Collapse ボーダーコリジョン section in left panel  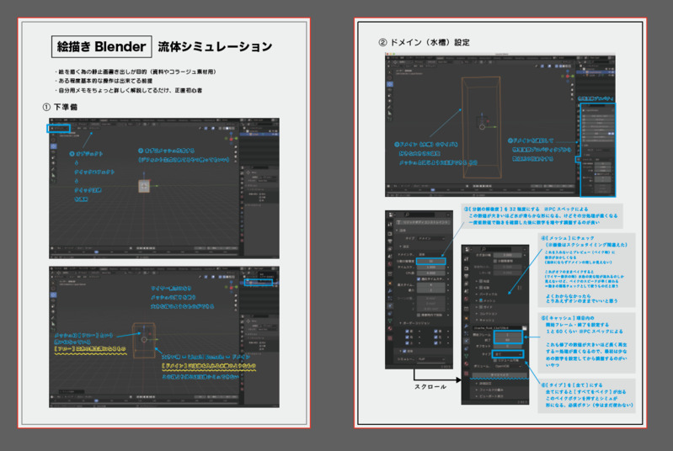click(415, 323)
